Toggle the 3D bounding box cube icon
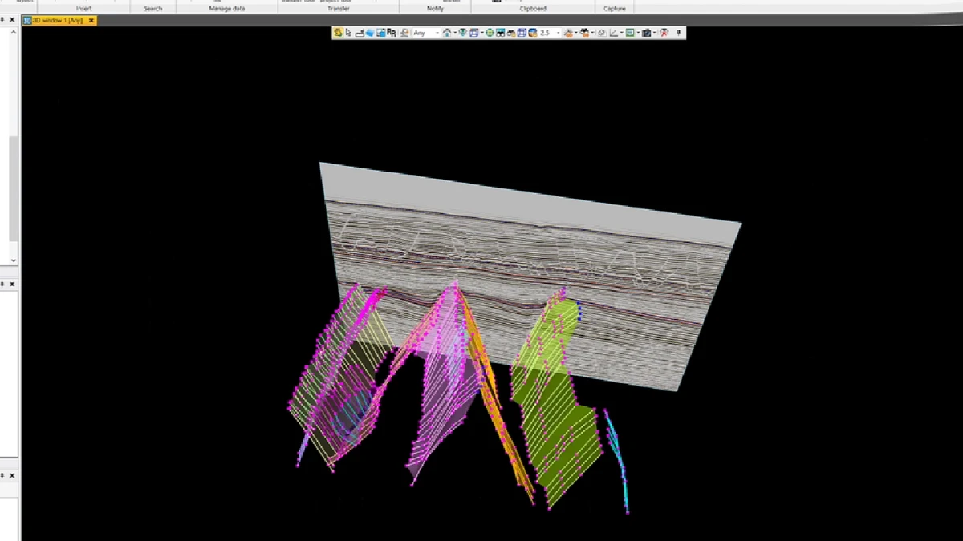 tap(522, 33)
